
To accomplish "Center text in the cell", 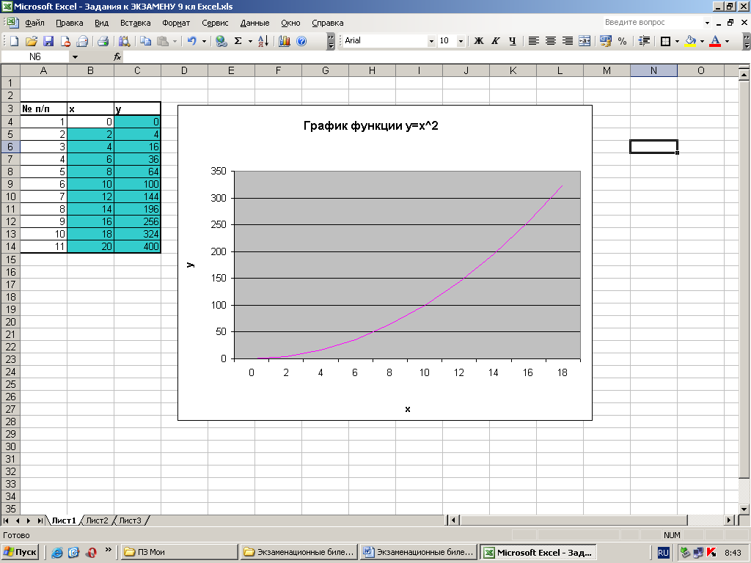I will [x=551, y=41].
